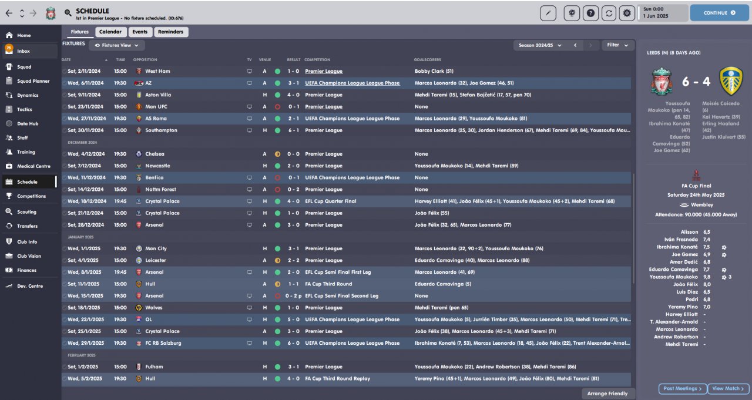Open Club Info in the sidebar

29,241
